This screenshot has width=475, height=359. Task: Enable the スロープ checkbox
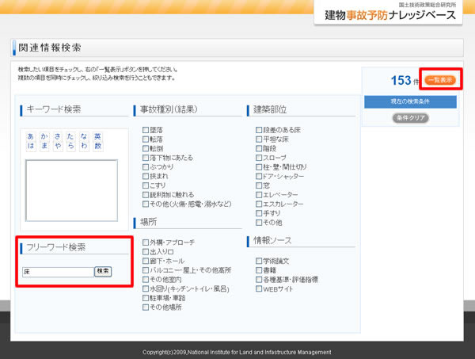pos(259,158)
